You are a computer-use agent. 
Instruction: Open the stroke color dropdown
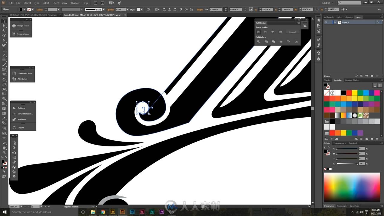tap(33, 10)
